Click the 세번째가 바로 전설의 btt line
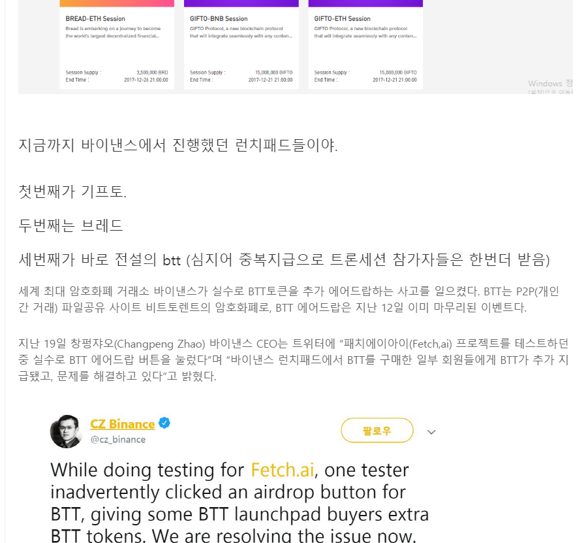The width and height of the screenshot is (586, 543). pos(284,259)
